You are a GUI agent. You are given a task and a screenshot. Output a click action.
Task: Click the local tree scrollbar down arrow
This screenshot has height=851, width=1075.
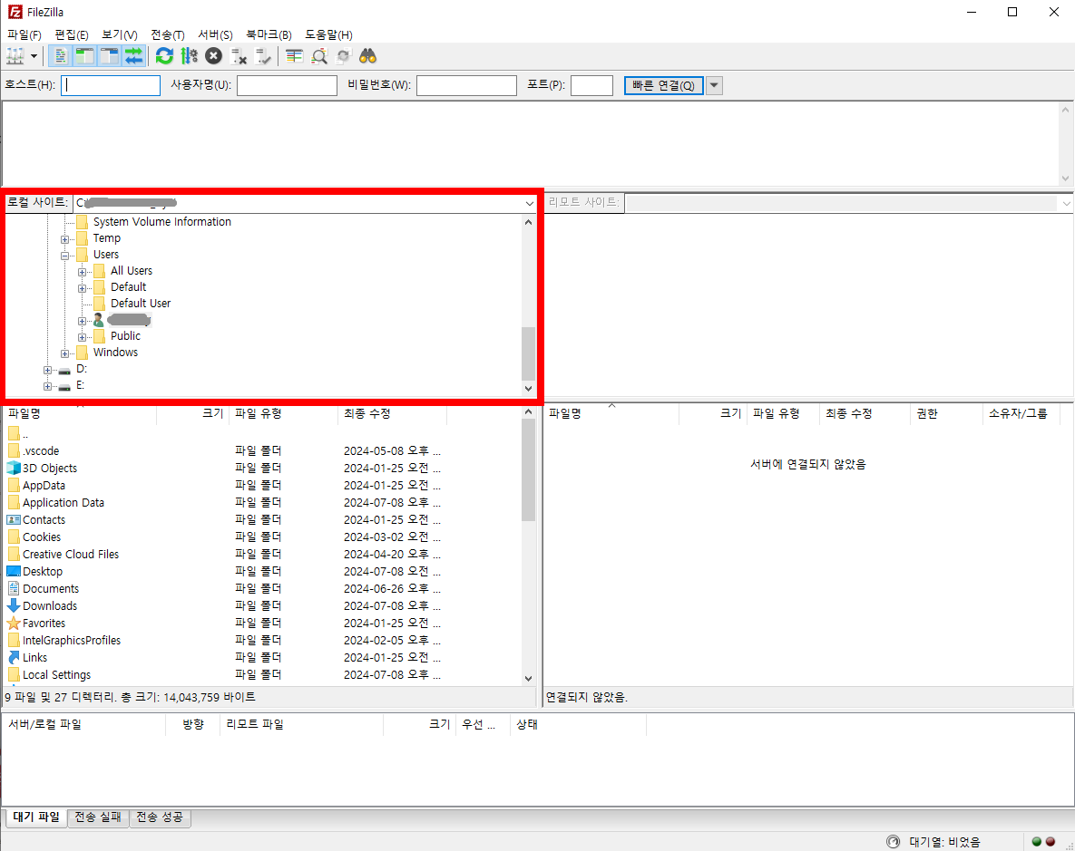[x=528, y=389]
